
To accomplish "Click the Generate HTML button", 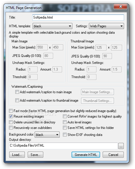I will point(86,155).
